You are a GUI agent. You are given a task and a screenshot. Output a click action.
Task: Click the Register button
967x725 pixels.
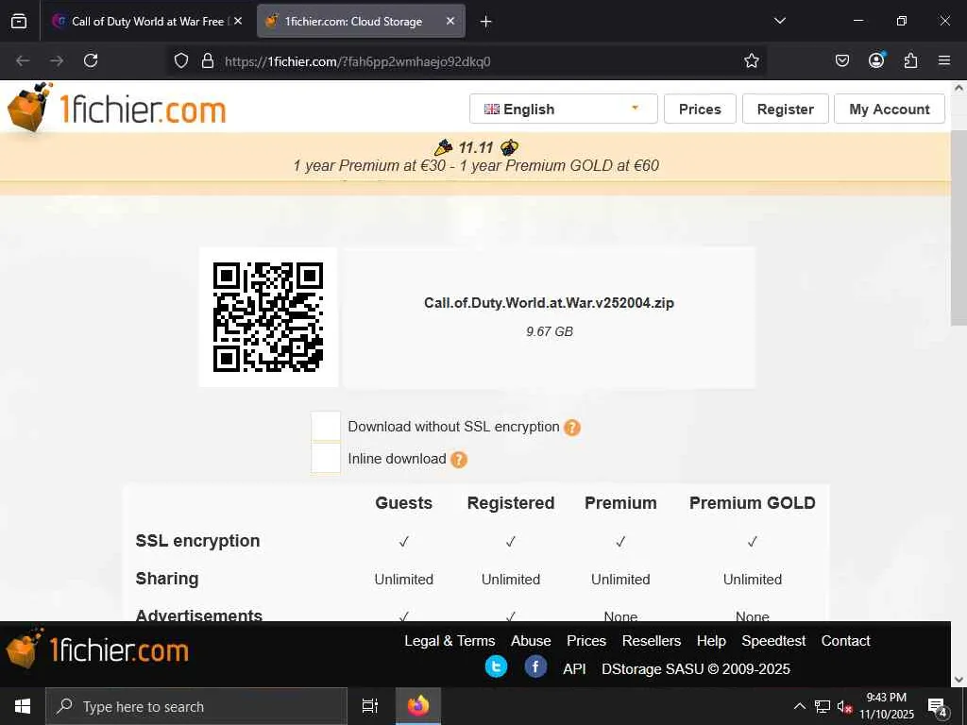click(x=785, y=110)
